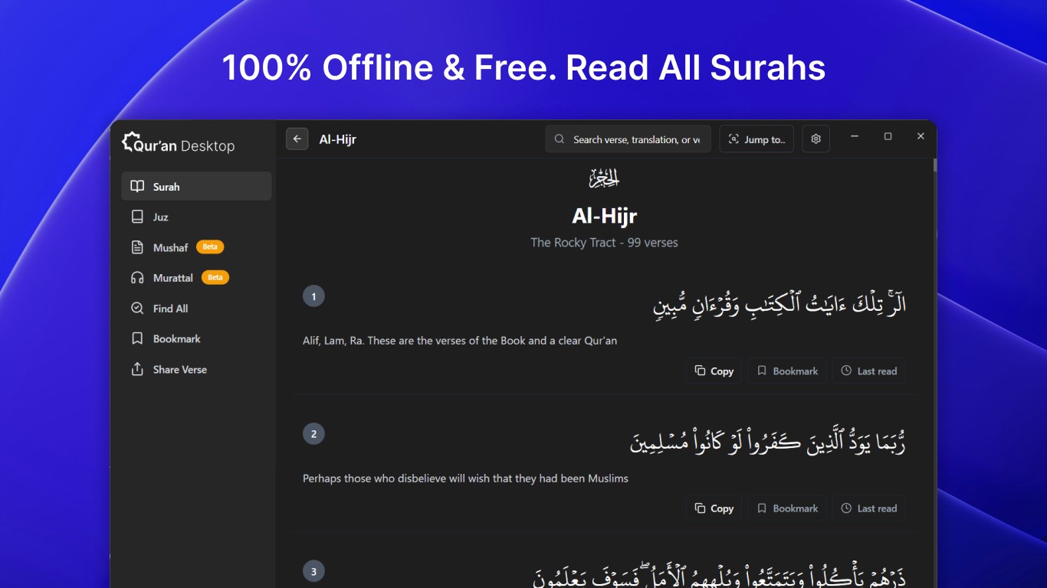This screenshot has height=588, width=1047.
Task: Click the Arabic calligraphy surah name at top
Action: pos(604,179)
